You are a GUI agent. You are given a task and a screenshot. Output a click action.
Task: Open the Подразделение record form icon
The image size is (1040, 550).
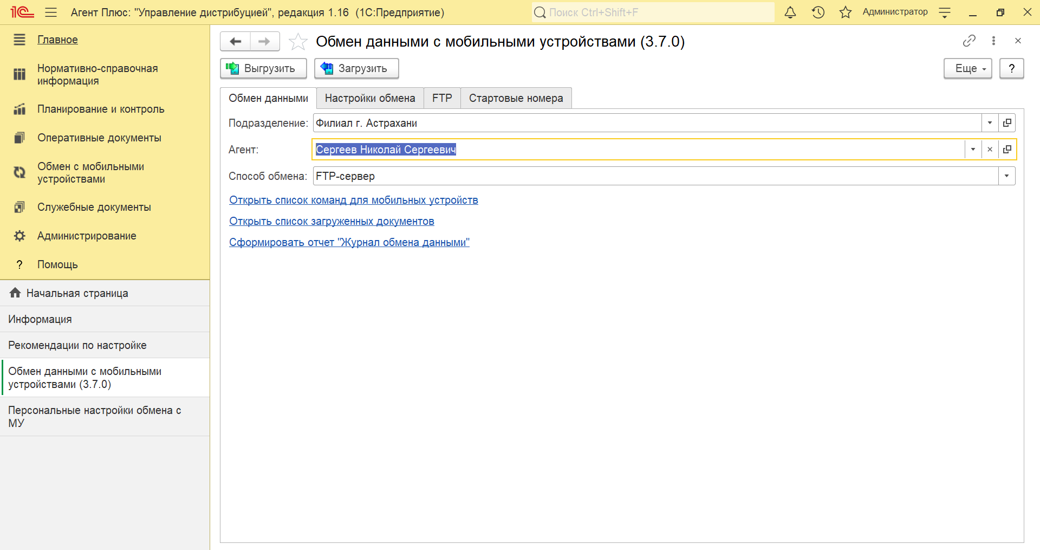point(1007,123)
